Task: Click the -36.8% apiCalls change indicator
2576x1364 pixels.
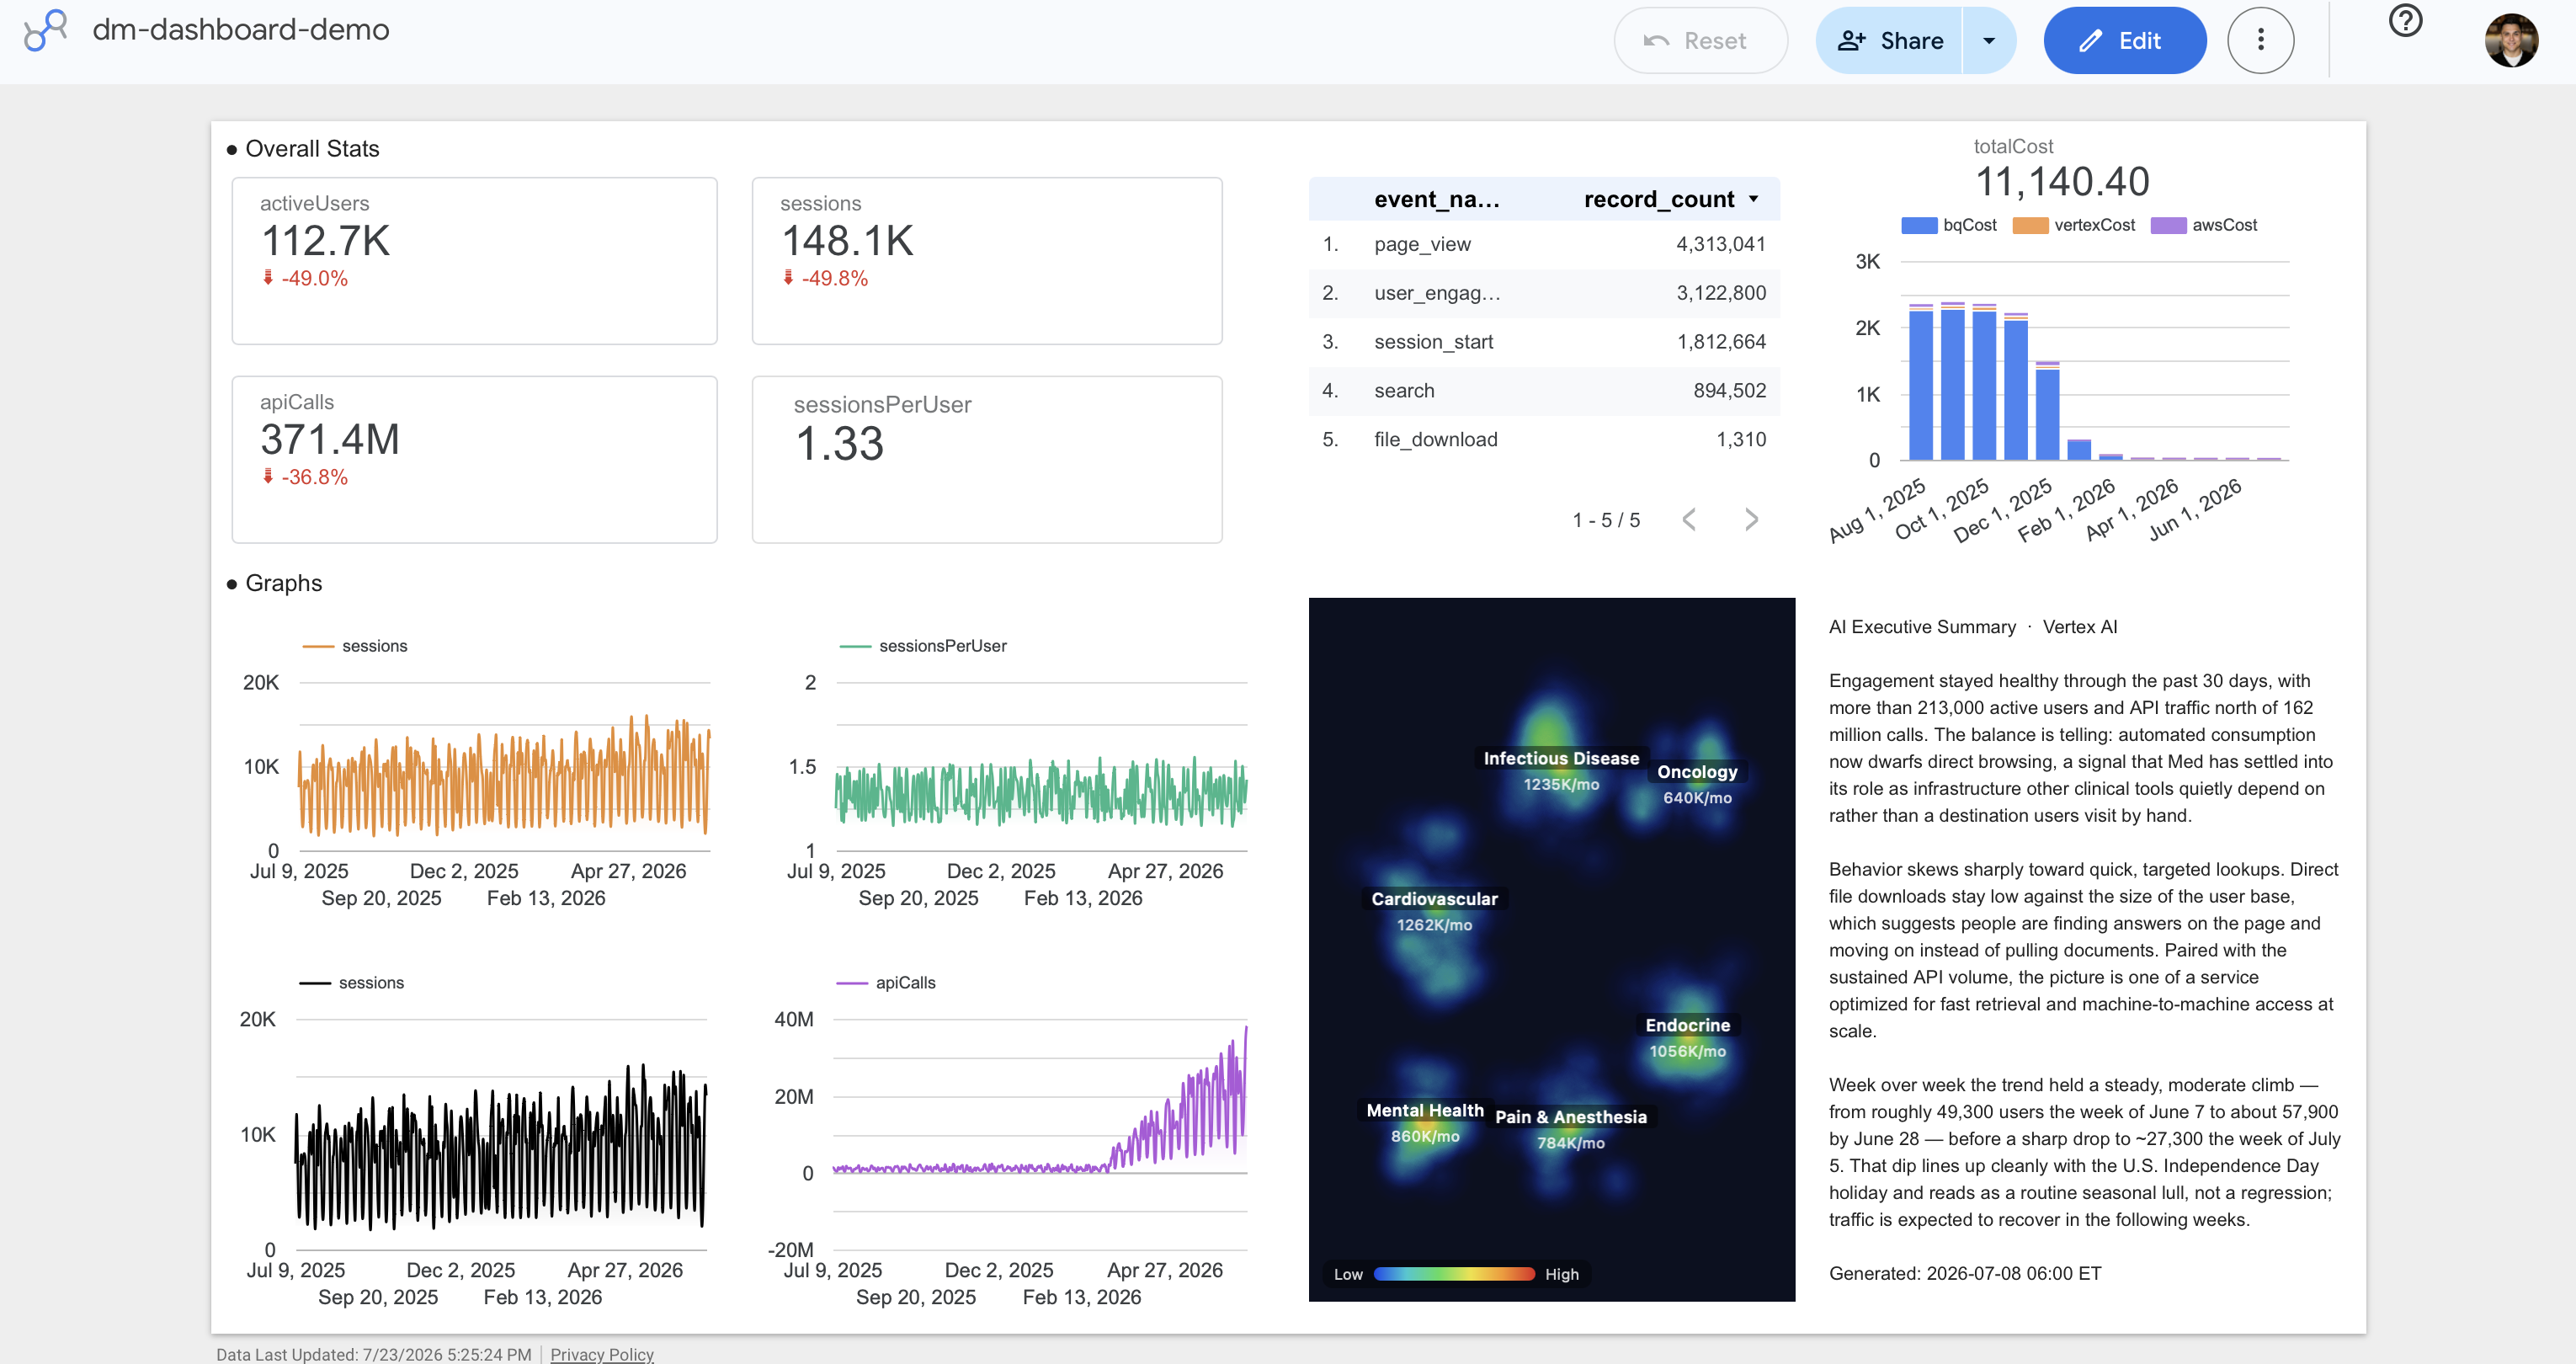Action: click(305, 477)
